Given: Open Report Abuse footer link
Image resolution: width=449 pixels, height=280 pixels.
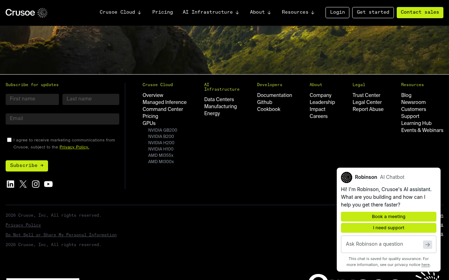Looking at the screenshot, I should [x=368, y=109].
